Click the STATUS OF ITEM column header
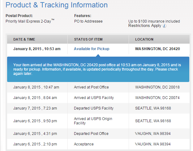 click(88, 39)
